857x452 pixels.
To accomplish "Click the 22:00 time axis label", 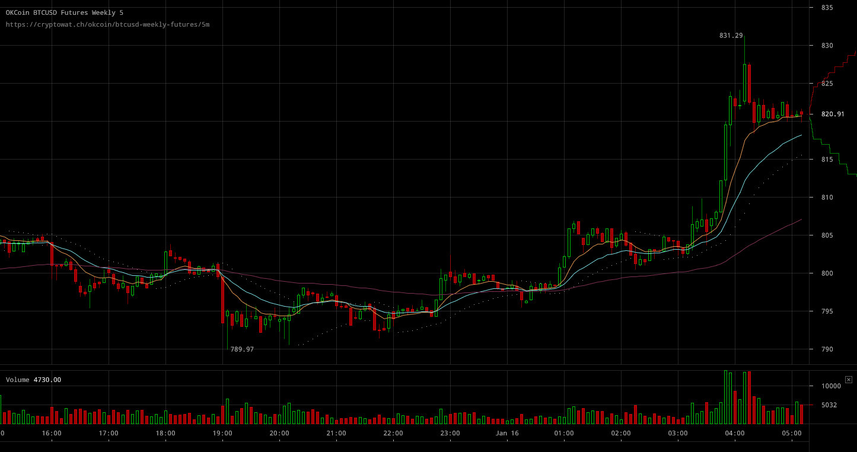I will 393,434.
